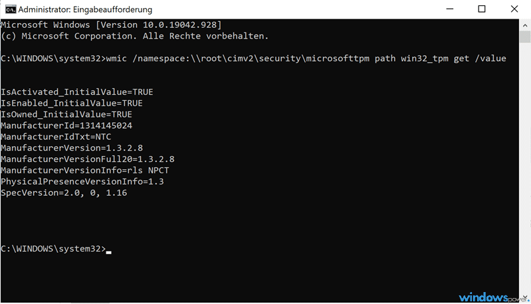Click the IsOwned_InitialValue=TRUE line

pyautogui.click(x=66, y=114)
